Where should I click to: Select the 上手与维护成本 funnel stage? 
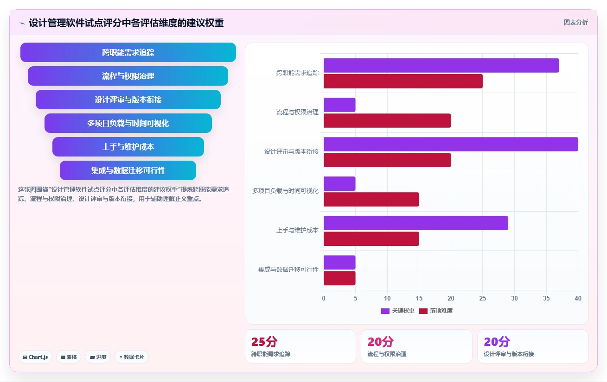click(x=128, y=147)
